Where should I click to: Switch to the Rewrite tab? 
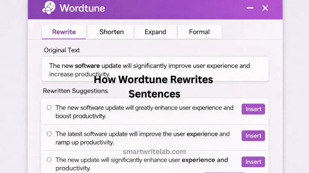[x=64, y=32]
